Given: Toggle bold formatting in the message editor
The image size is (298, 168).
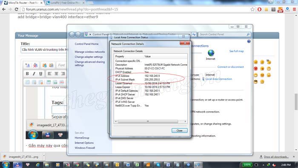Looking at the screenshot, I should point(27,74).
